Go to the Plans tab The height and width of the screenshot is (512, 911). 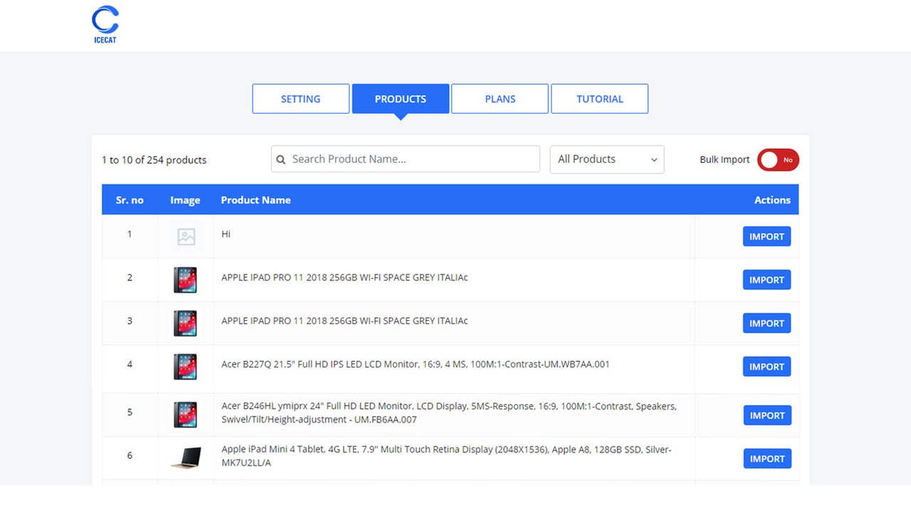point(500,99)
